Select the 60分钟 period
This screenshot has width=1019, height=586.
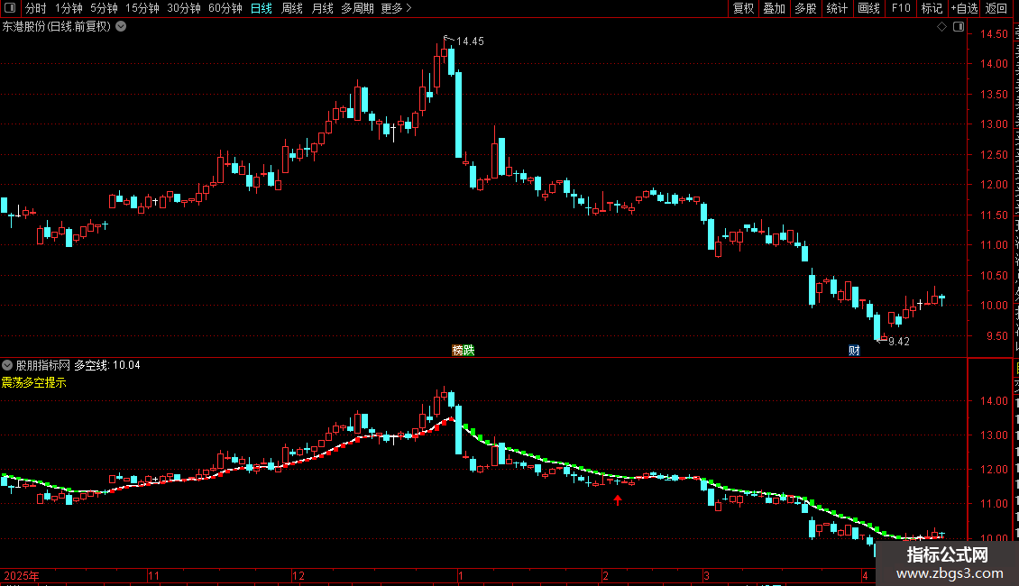click(225, 8)
